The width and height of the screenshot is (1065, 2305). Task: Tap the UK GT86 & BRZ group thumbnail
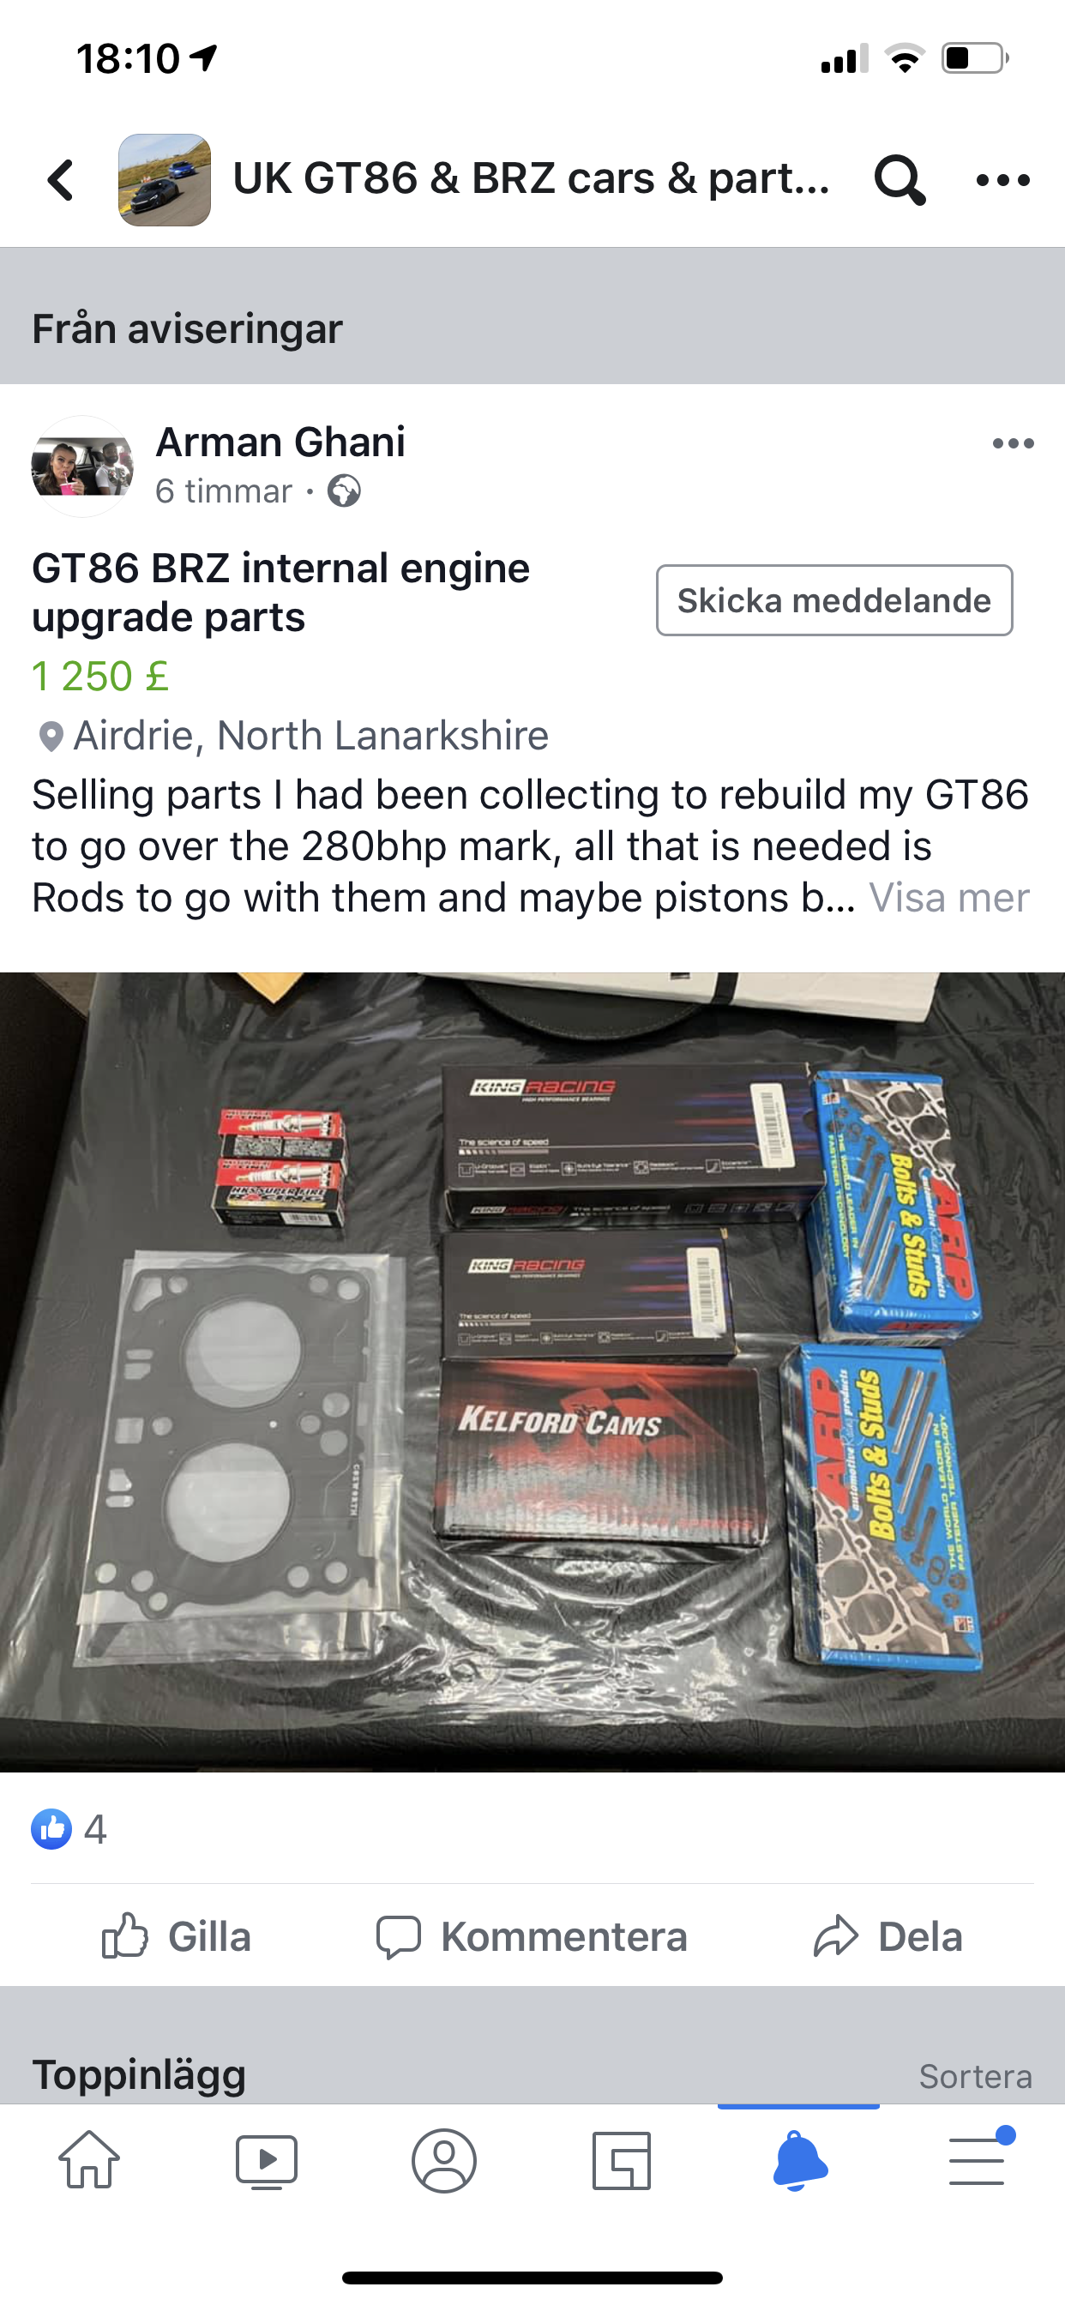coord(165,180)
